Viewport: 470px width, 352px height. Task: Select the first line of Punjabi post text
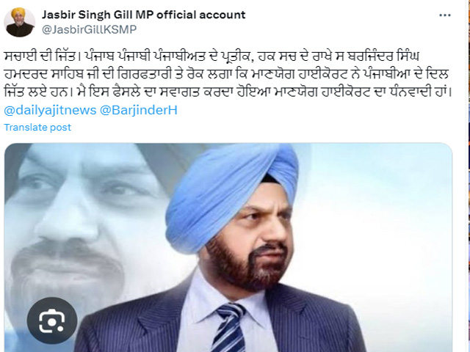tap(211, 56)
